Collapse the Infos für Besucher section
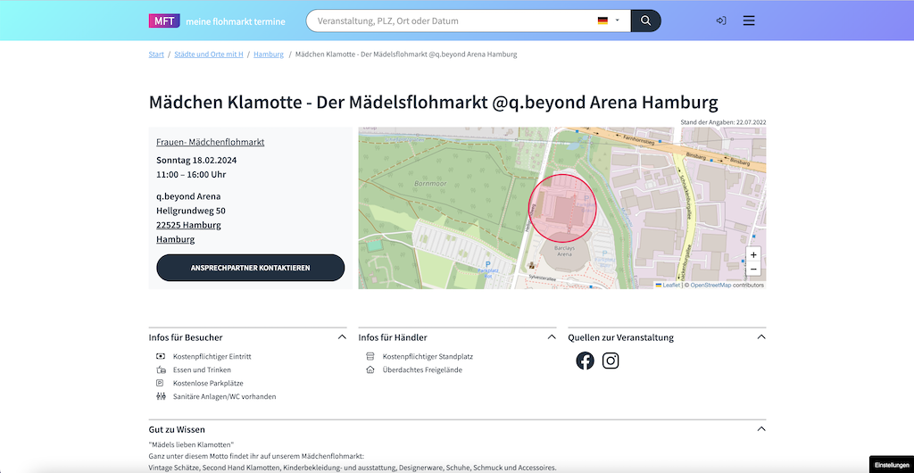This screenshot has height=473, width=914. click(342, 337)
